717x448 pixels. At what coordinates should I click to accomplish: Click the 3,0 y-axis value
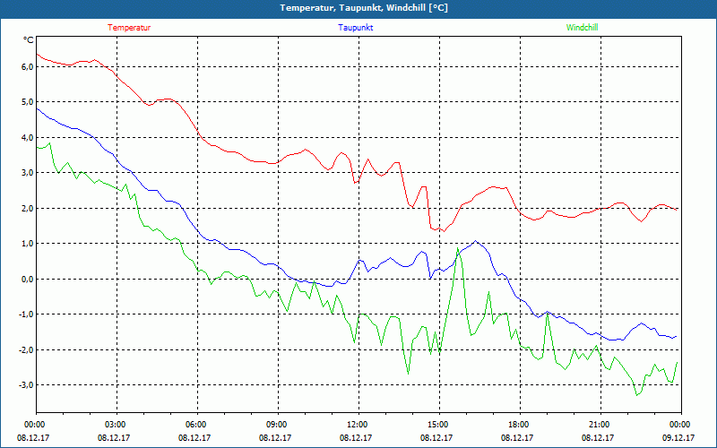(28, 173)
